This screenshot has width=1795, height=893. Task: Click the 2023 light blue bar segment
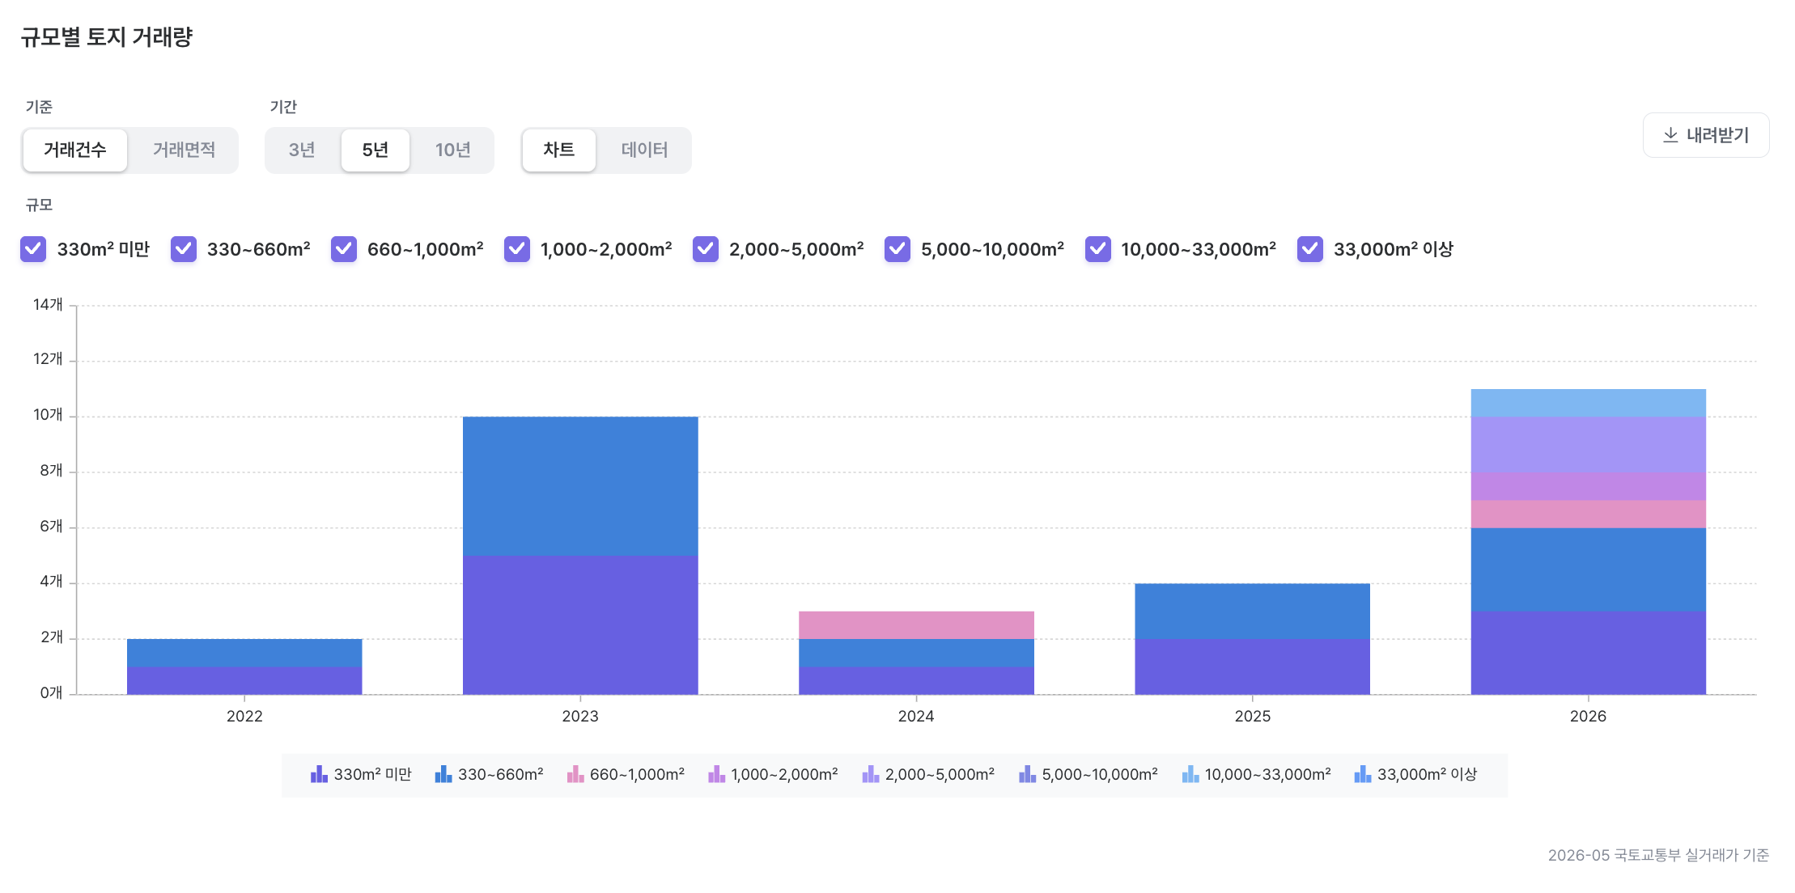point(580,486)
